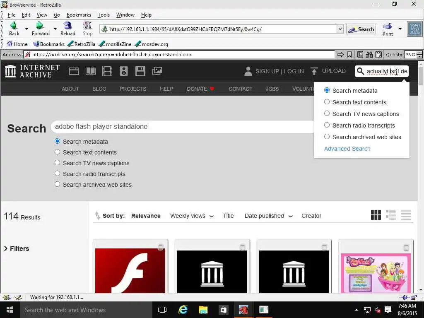
Task: Open the BLOG nav link
Action: tap(99, 89)
